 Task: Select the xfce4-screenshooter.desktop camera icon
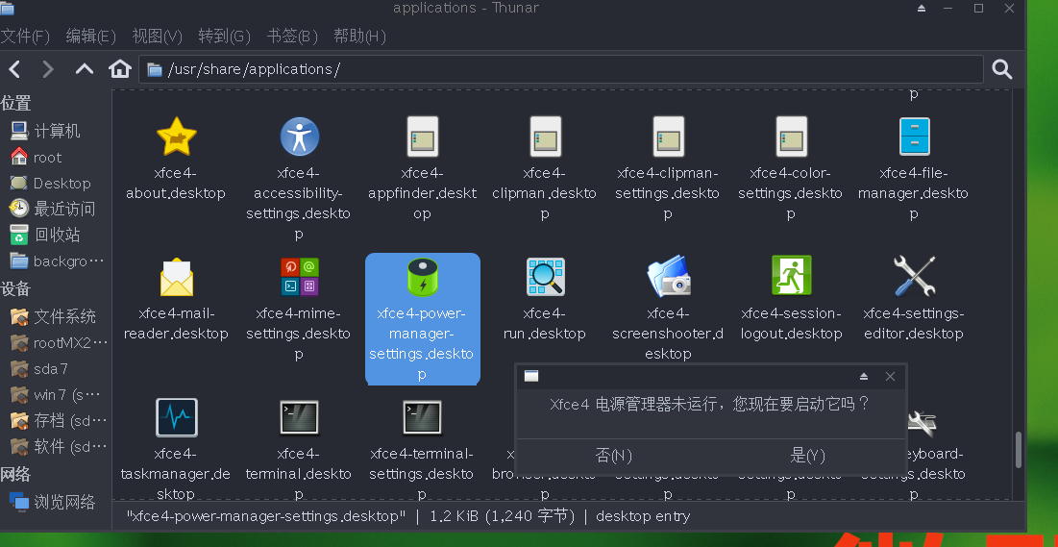coord(668,277)
